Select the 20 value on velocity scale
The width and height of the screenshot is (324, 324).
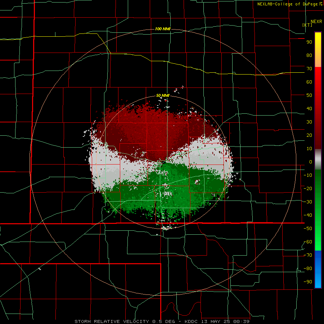coord(309,135)
